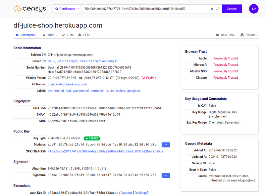Image resolution: width=265 pixels, height=196 pixels.
Task: Switch to the ZLint tab
Action: [x=68, y=35]
